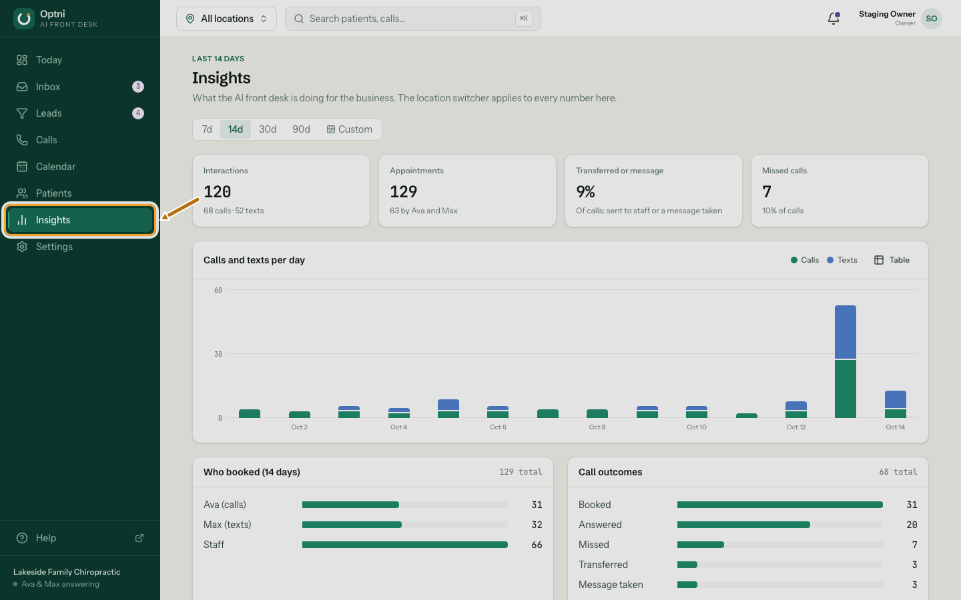
Task: Click the table grid icon in chart header
Action: (x=879, y=260)
